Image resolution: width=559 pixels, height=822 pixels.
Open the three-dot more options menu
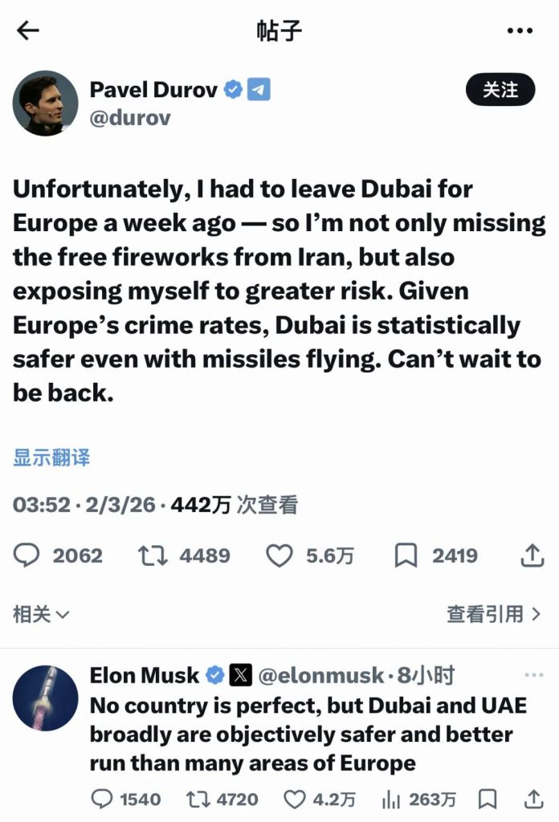520,31
